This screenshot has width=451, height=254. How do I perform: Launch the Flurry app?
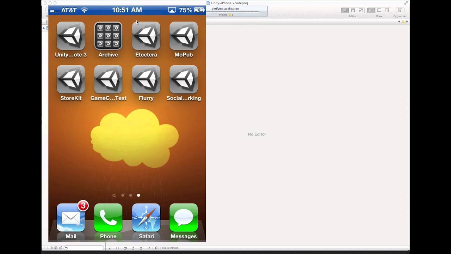point(146,79)
